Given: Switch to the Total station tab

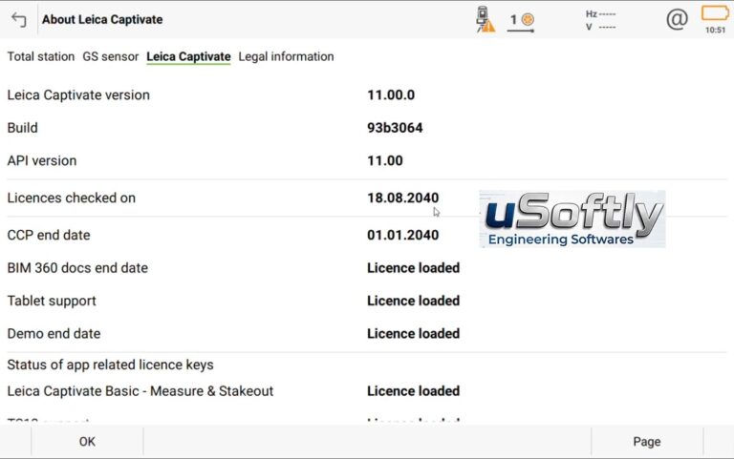Looking at the screenshot, I should (x=41, y=56).
